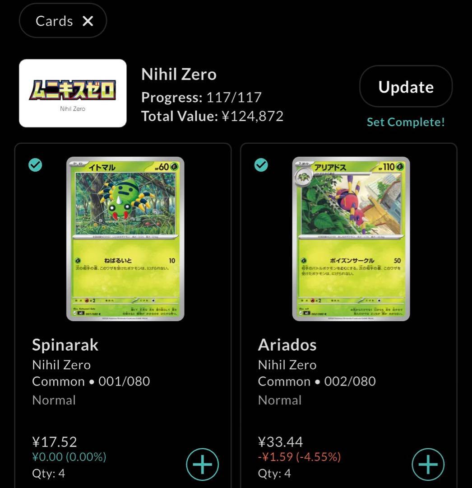Image resolution: width=472 pixels, height=488 pixels.
Task: Remove the Cards filter chip via X
Action: pos(88,21)
